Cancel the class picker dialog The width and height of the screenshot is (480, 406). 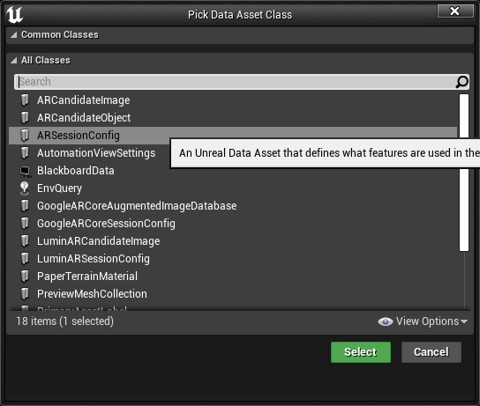431,352
